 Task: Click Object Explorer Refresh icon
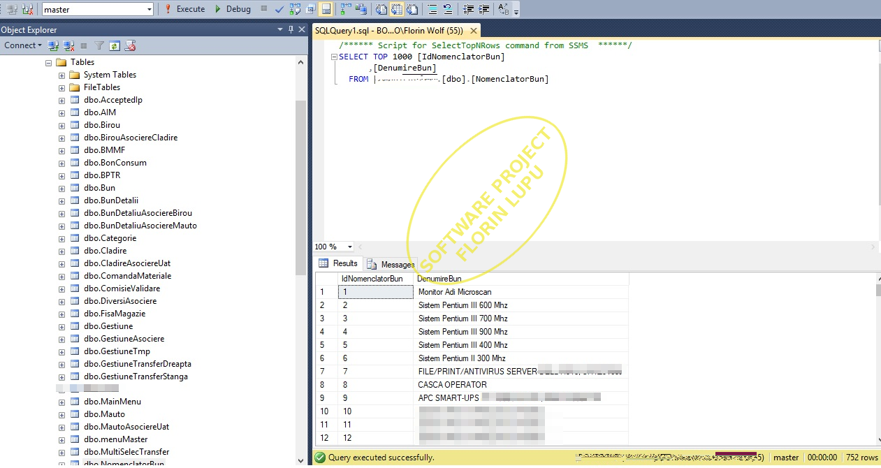pyautogui.click(x=115, y=45)
